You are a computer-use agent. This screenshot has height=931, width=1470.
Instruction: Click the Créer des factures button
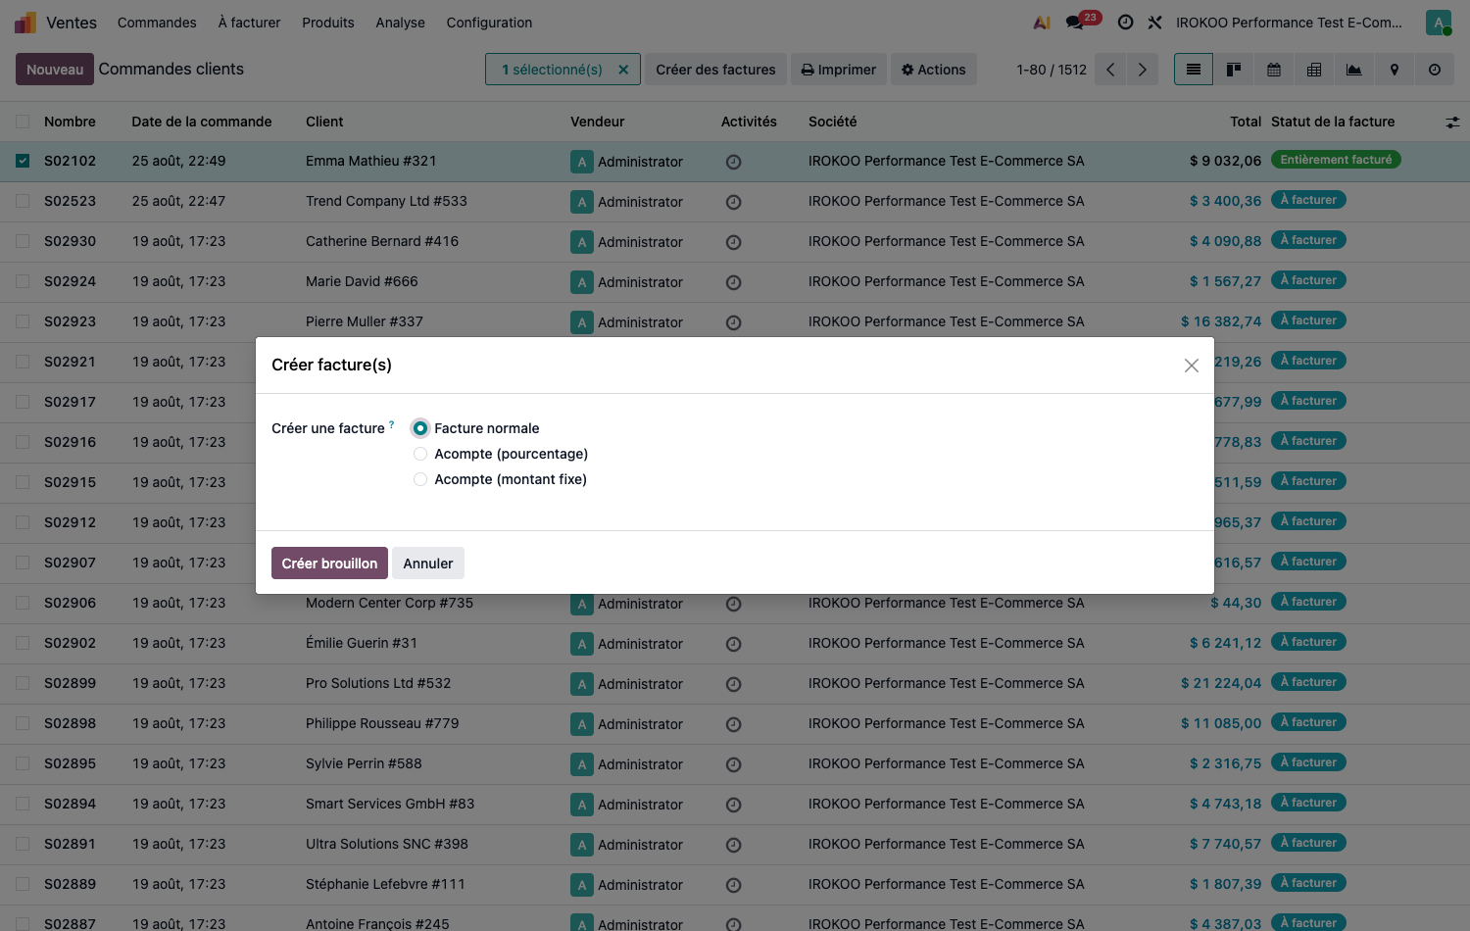(715, 70)
